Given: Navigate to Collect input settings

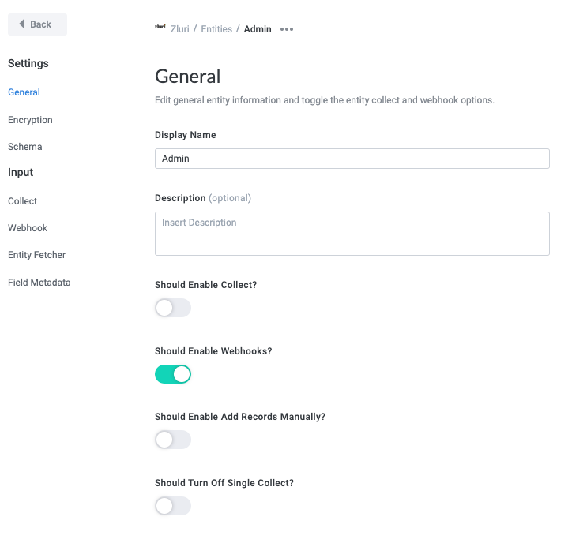Looking at the screenshot, I should tap(22, 201).
